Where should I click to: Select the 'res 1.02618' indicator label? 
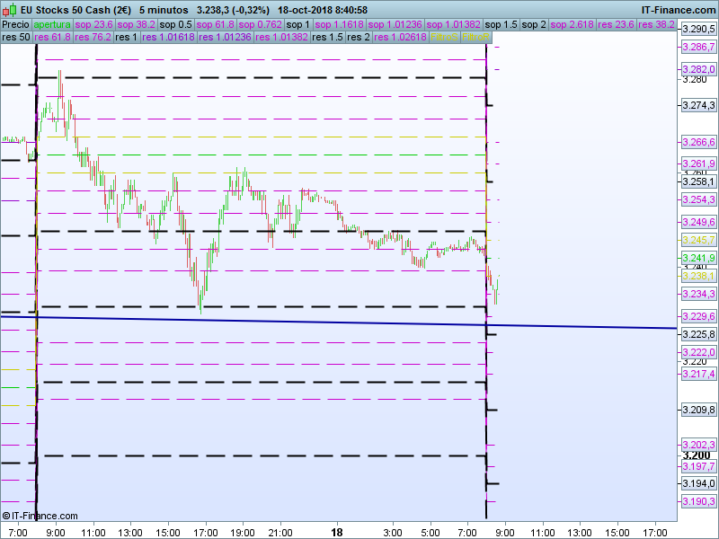pos(403,37)
